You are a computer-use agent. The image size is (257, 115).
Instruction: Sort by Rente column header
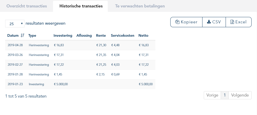[101, 35]
